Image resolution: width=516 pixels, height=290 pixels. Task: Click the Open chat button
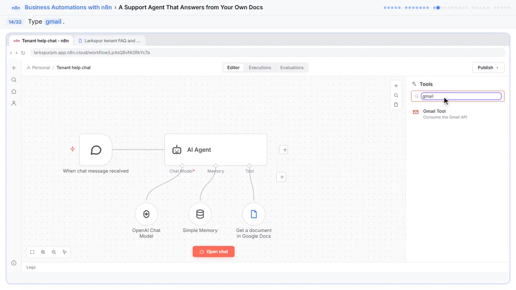click(214, 252)
